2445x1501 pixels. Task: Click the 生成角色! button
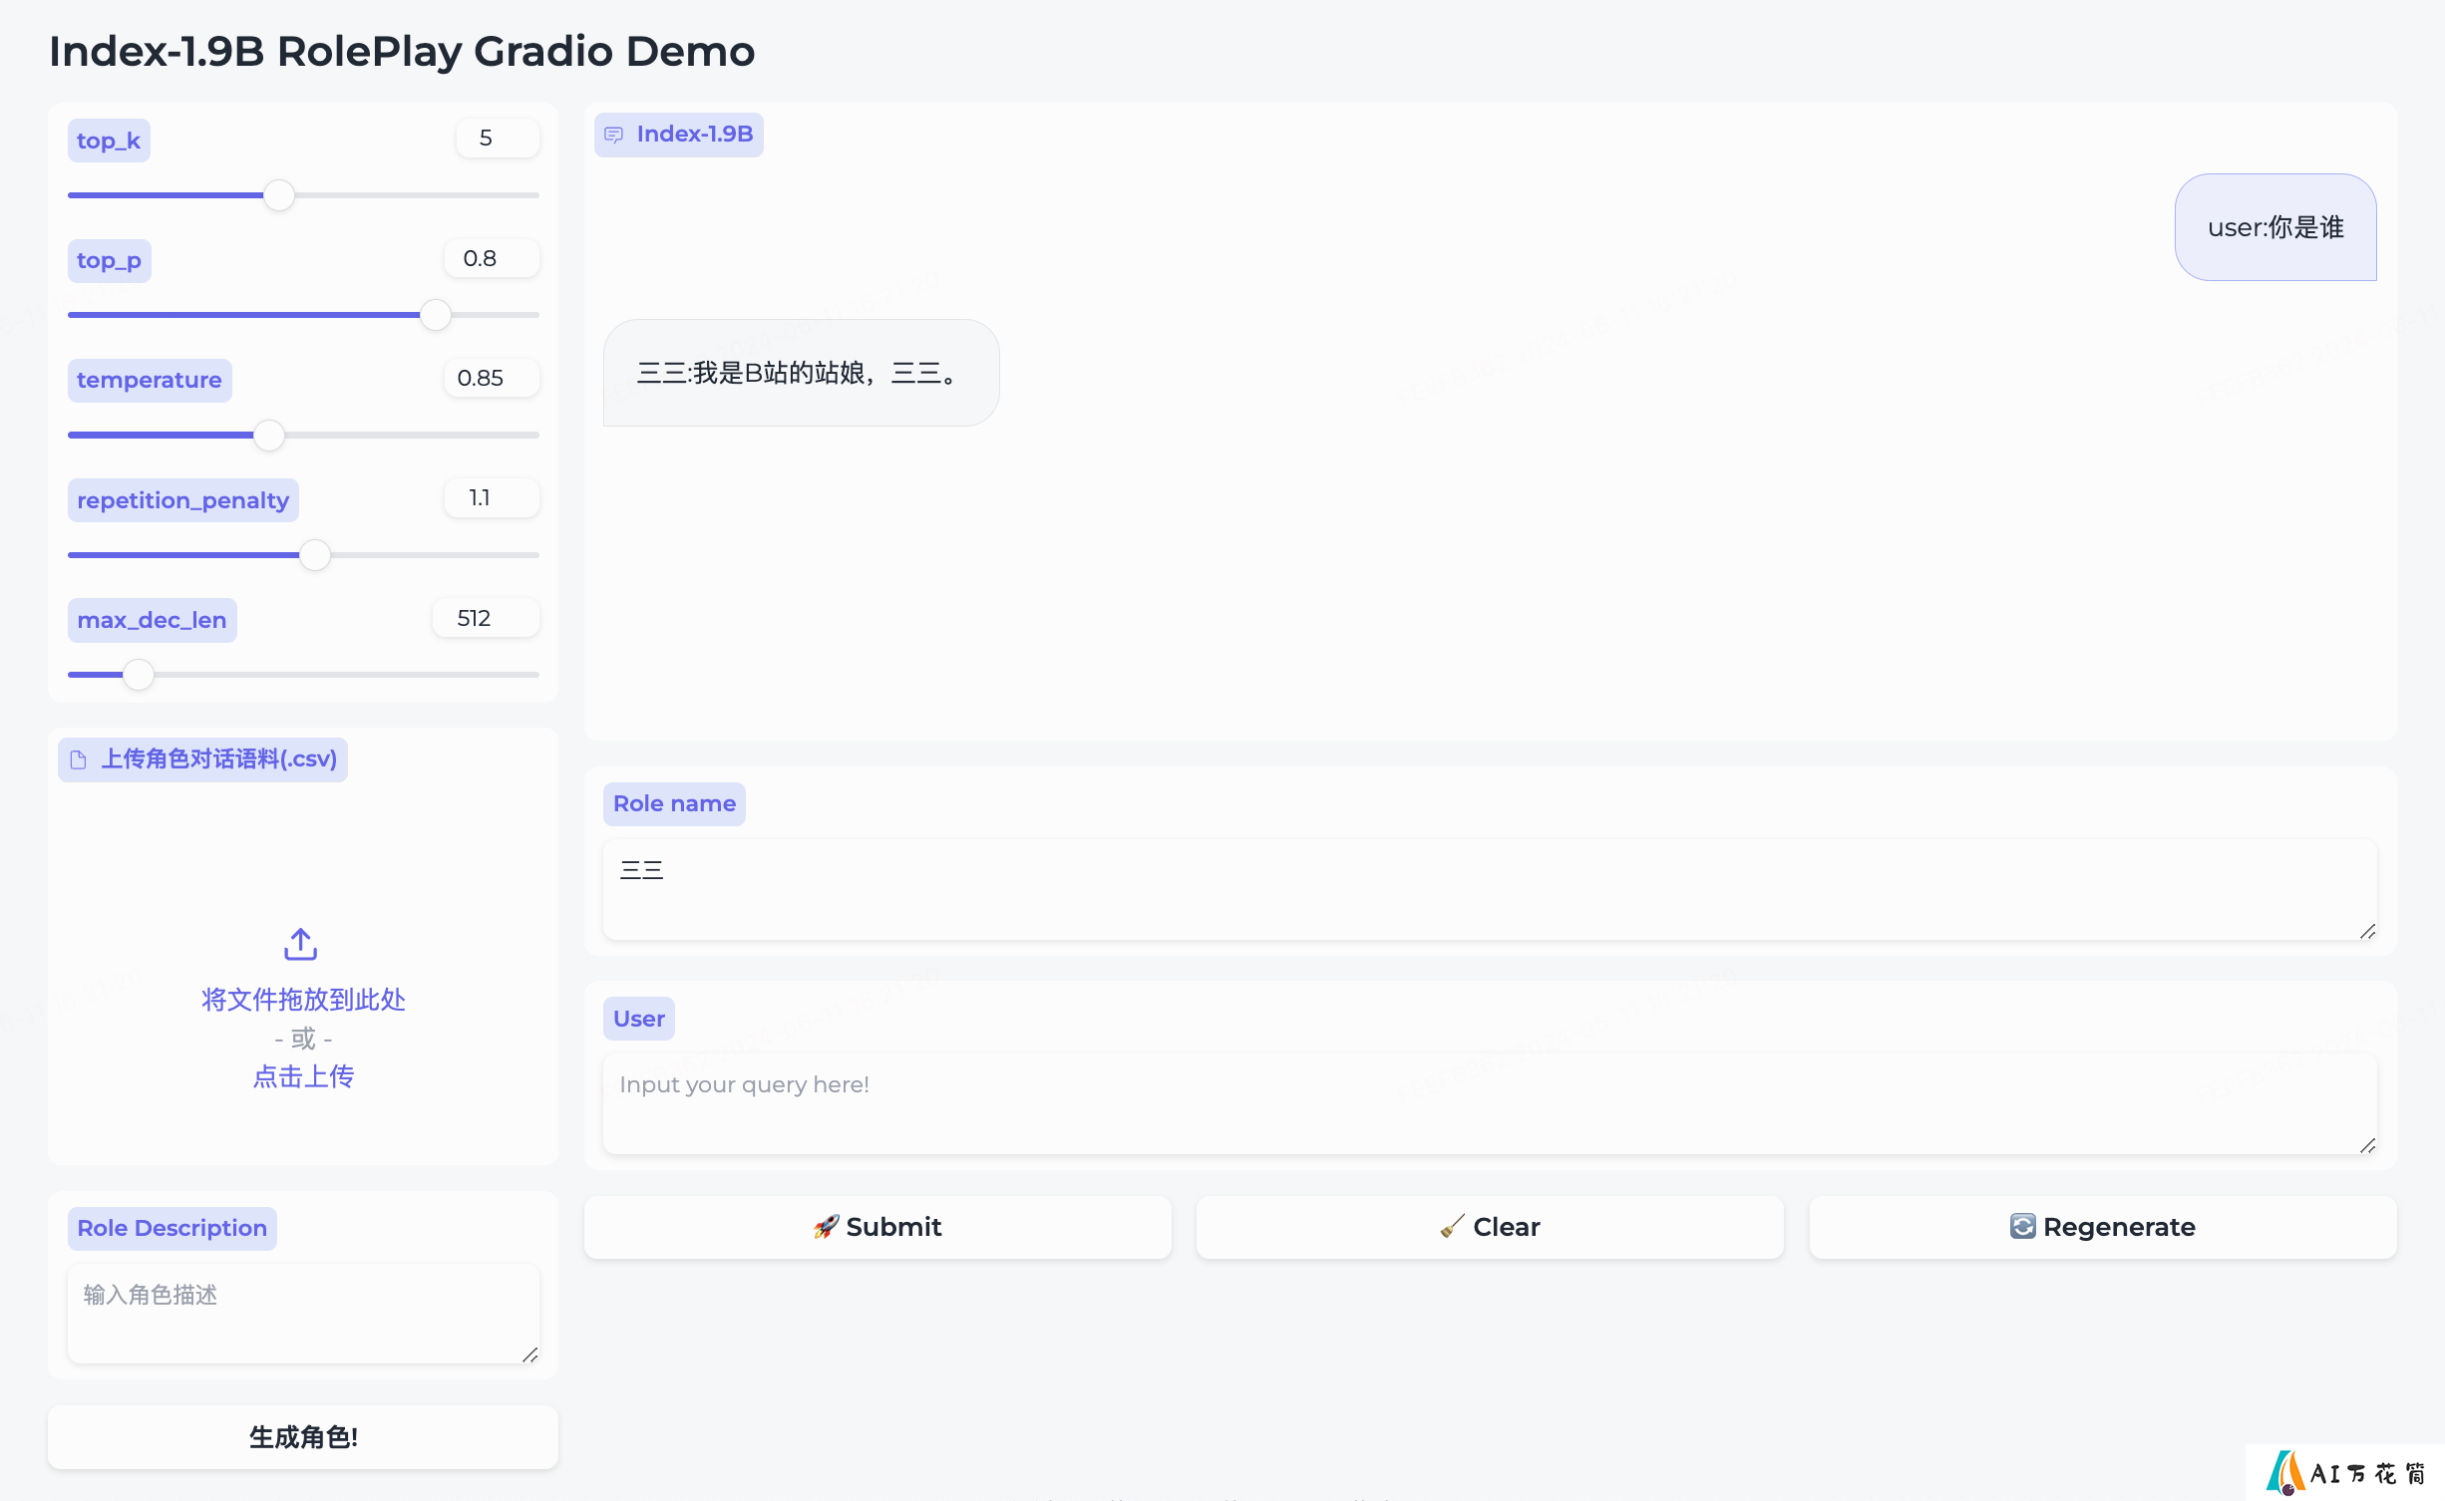tap(303, 1437)
